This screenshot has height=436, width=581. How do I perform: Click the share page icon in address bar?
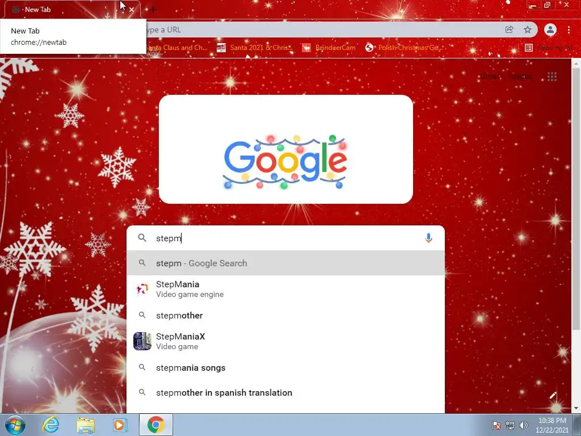pyautogui.click(x=510, y=30)
